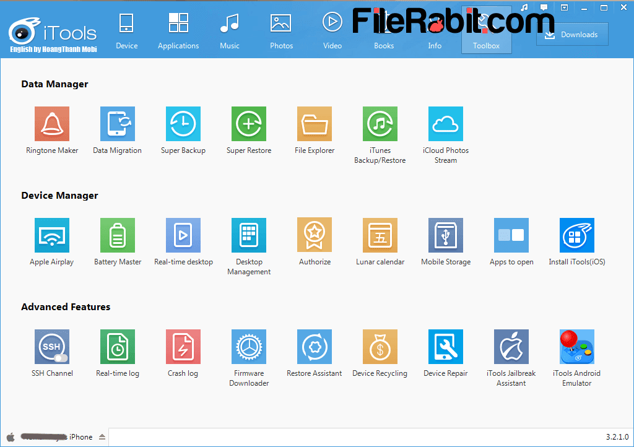The width and height of the screenshot is (634, 447).
Task: Open the Music tab
Action: point(230,31)
